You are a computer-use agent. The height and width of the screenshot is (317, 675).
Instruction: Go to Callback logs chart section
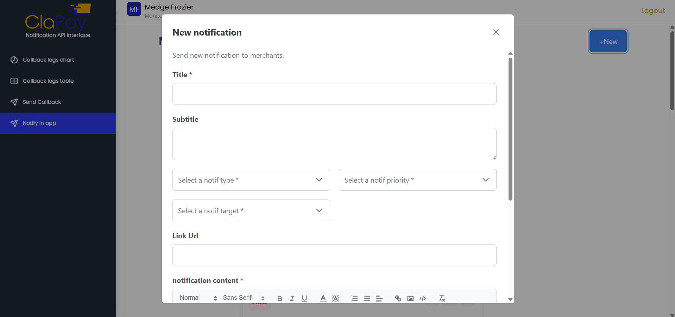48,60
